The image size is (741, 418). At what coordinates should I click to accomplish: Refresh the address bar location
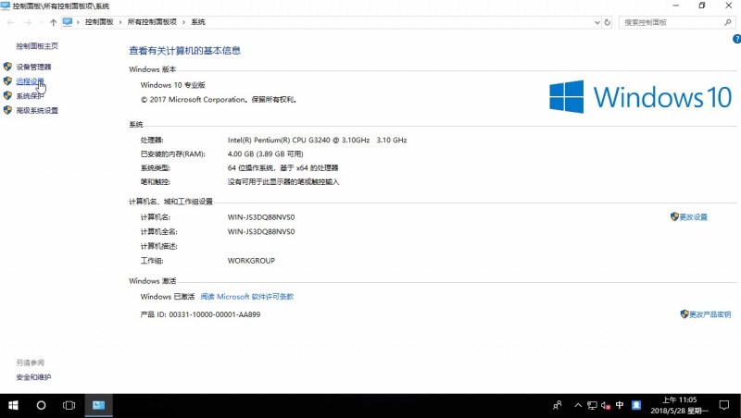click(x=608, y=22)
